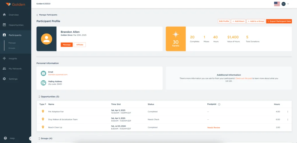This screenshot has width=297, height=143.
Task: Go back to Manage Participants
Action: click(x=47, y=15)
